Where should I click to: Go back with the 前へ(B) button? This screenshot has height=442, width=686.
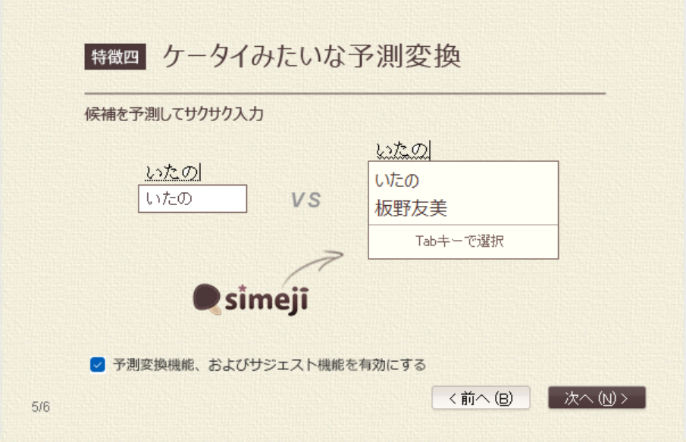481,398
